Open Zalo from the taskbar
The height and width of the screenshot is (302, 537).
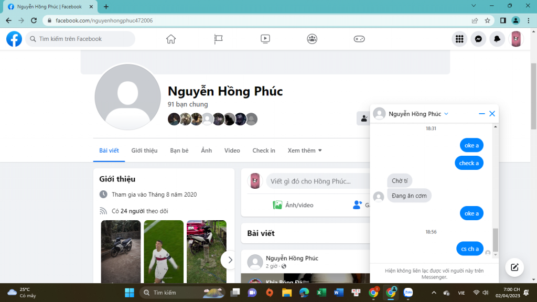pos(408,293)
